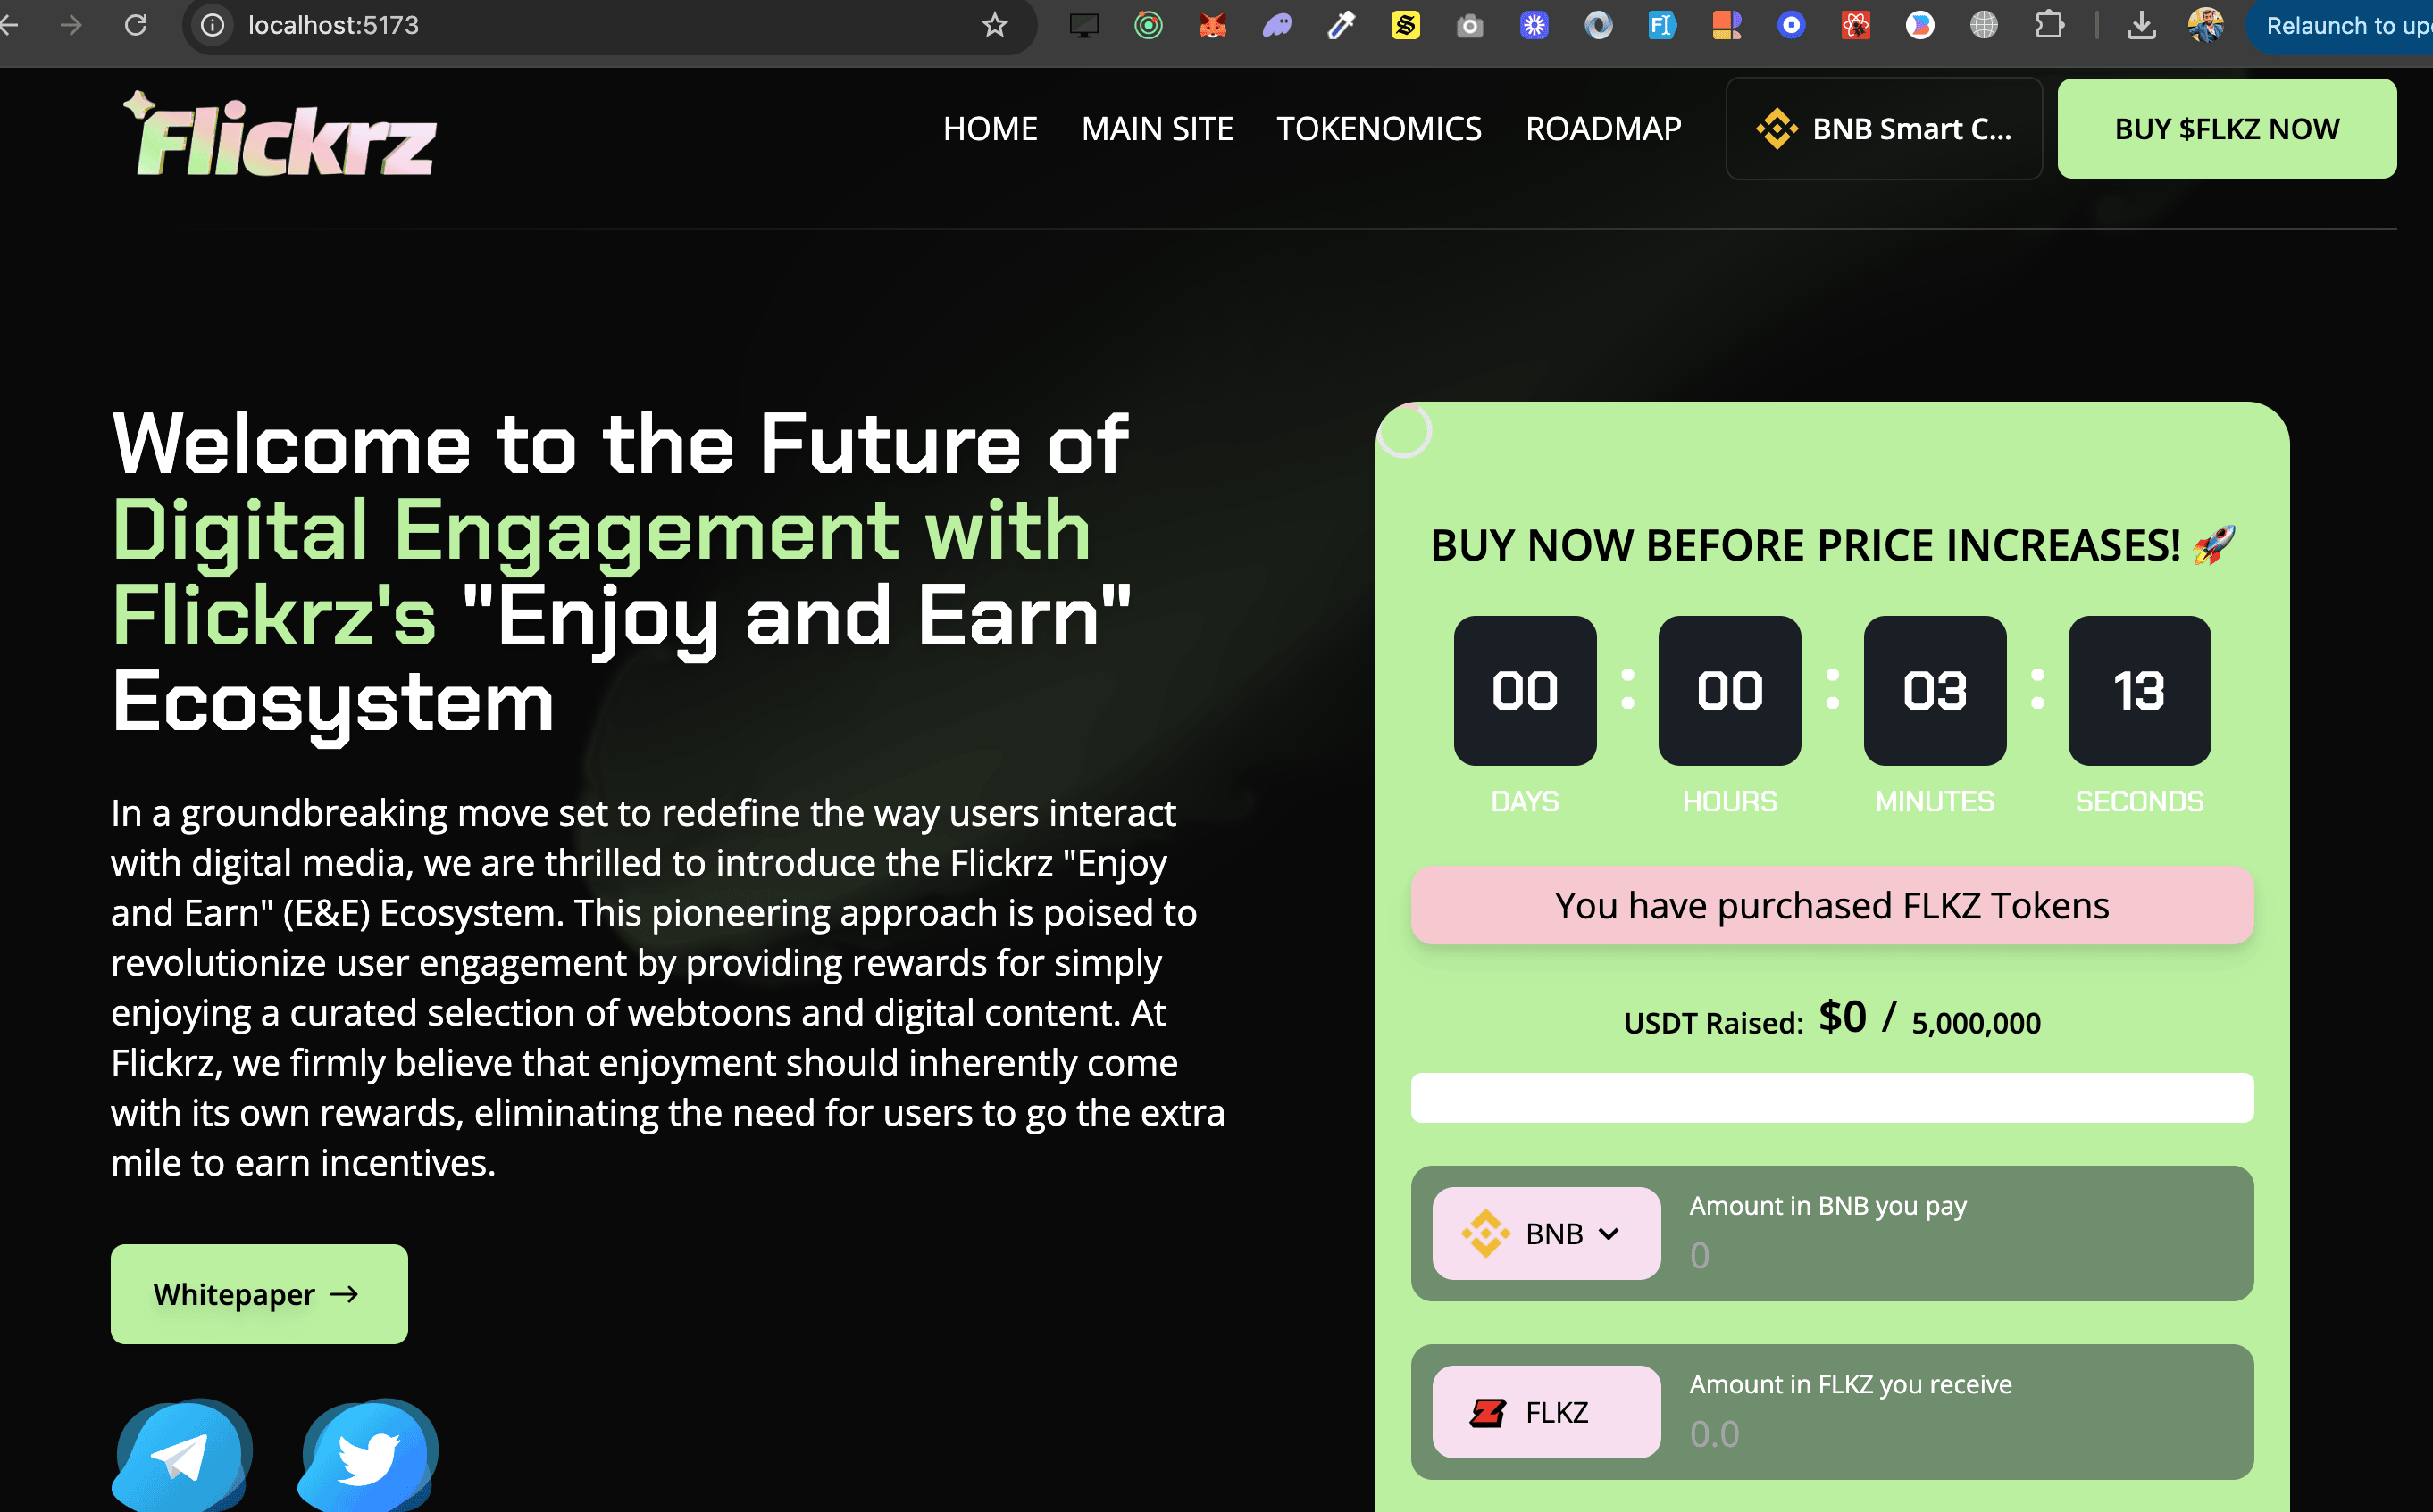Viewport: 2433px width, 1512px height.
Task: Navigate to ROADMAP
Action: pyautogui.click(x=1602, y=128)
